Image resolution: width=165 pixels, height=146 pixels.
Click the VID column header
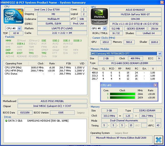click(79, 64)
